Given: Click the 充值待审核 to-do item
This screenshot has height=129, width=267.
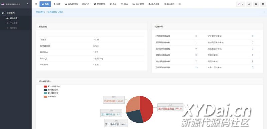Looking at the screenshot, I should tap(213, 55).
